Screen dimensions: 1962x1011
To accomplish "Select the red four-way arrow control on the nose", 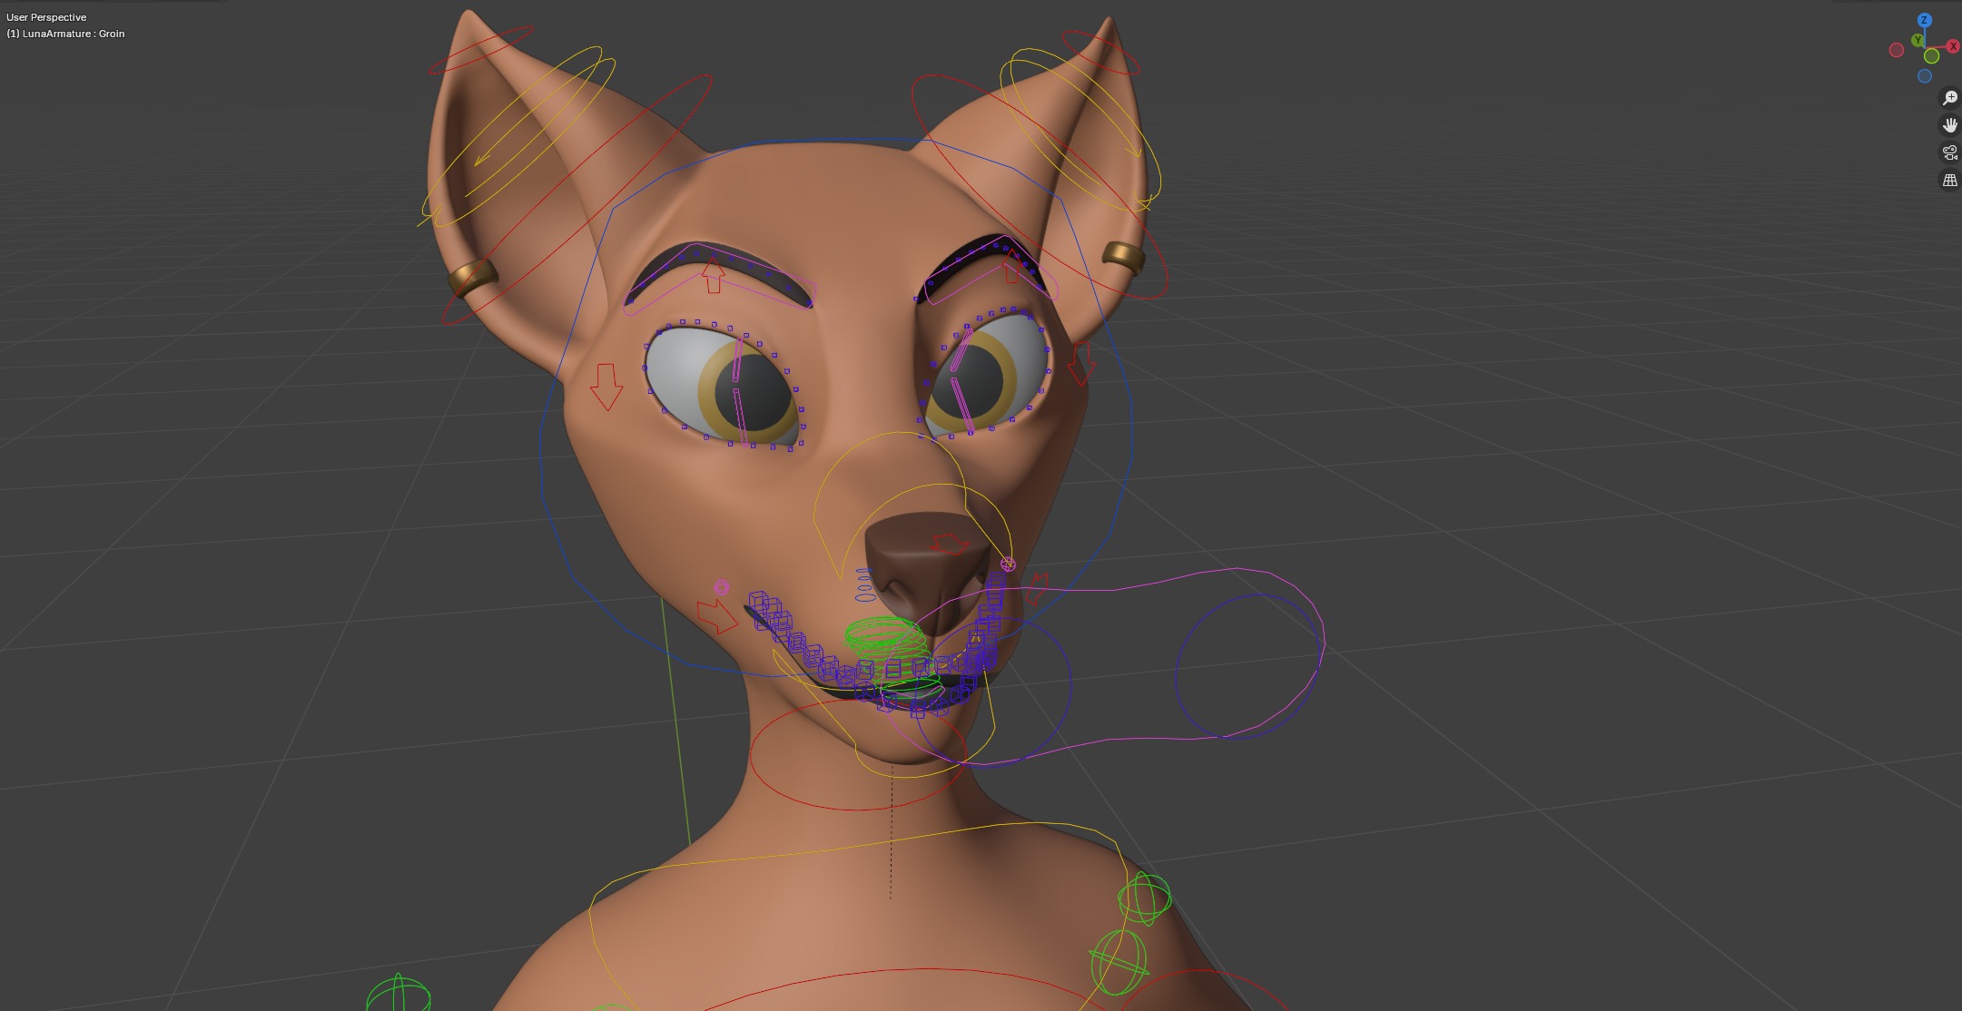I will tap(950, 545).
